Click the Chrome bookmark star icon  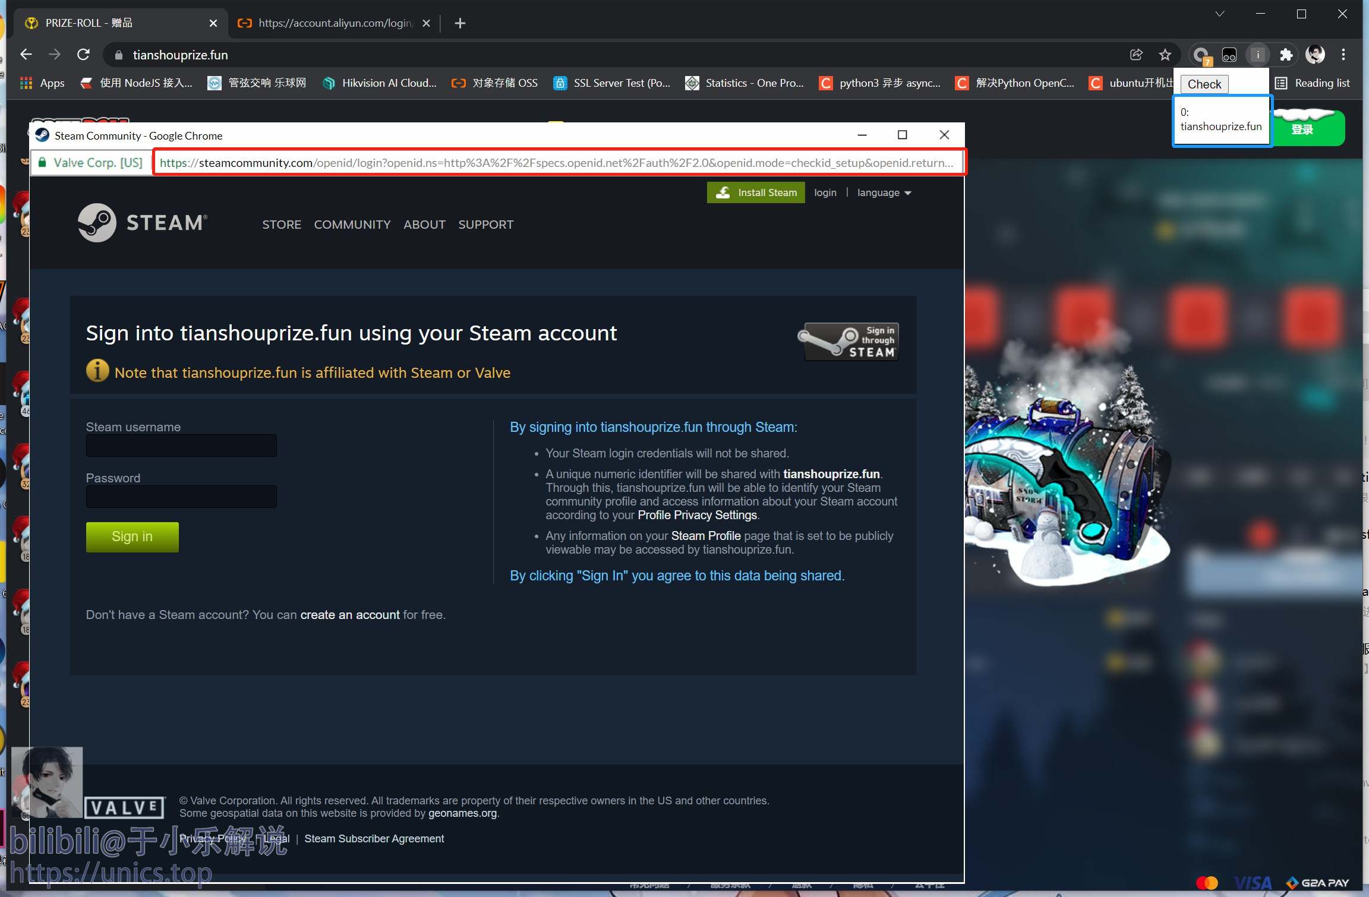(x=1165, y=54)
